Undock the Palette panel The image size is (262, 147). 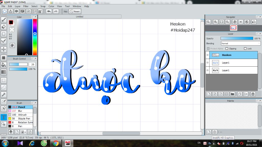coord(257,101)
